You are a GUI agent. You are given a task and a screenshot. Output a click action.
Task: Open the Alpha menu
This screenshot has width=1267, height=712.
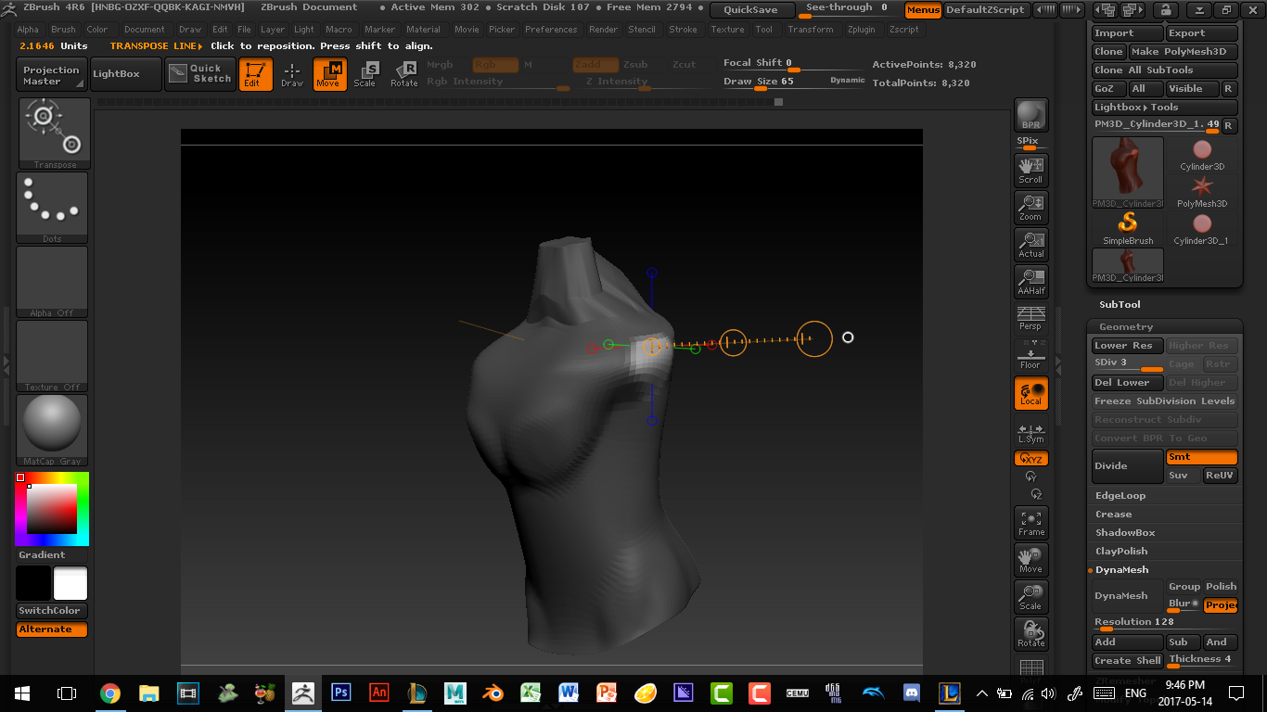pos(28,30)
